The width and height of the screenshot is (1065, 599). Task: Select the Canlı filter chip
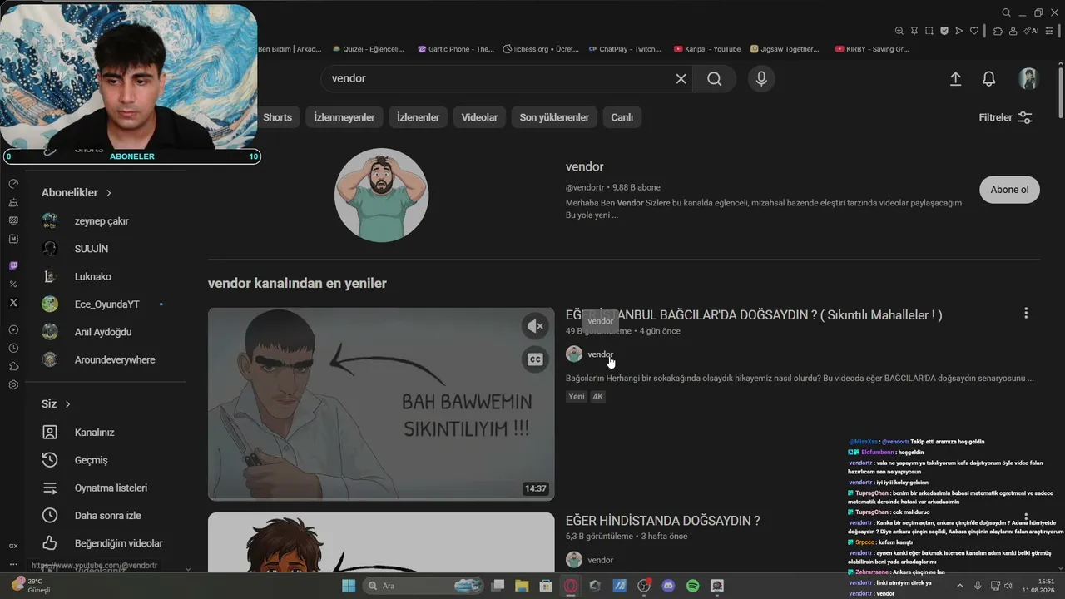[622, 117]
